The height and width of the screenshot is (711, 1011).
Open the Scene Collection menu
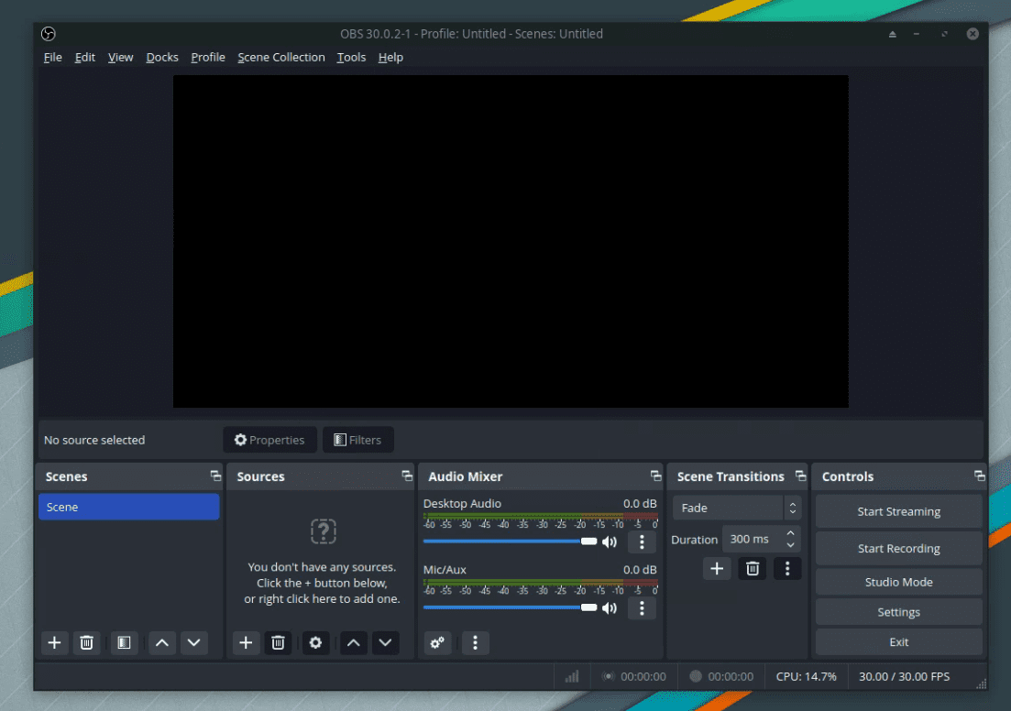coord(281,58)
